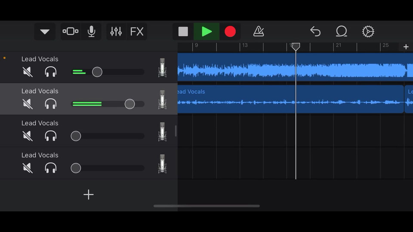Solo the third Lead Vocals track
This screenshot has width=413, height=232.
51,136
